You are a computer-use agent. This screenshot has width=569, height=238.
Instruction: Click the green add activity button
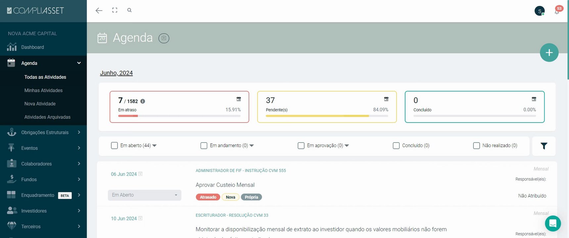tap(549, 53)
